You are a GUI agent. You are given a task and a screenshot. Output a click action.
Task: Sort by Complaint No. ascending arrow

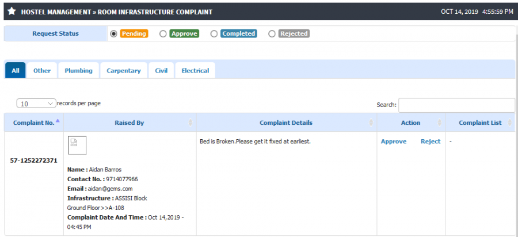tap(58, 121)
